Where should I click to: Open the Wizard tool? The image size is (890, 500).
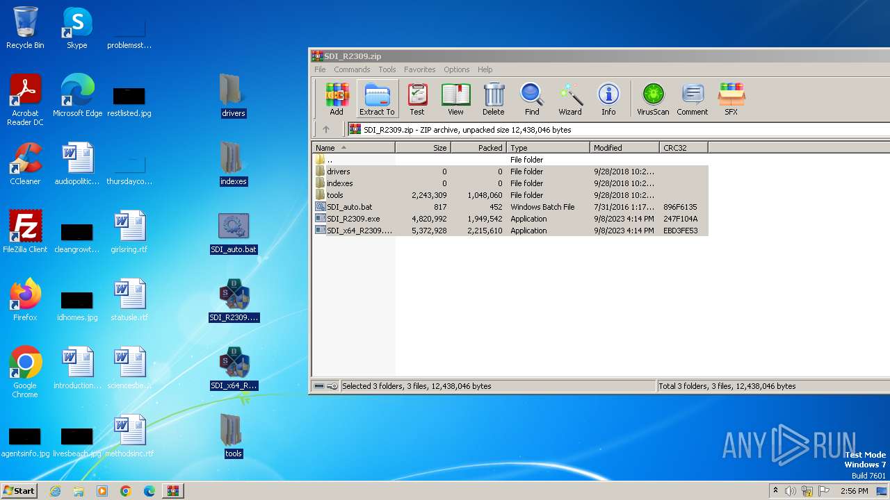[x=570, y=99]
